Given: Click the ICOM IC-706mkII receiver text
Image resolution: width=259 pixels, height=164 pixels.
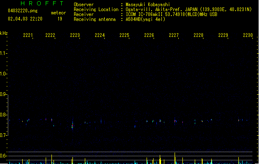Looking at the screenshot, I should [171, 14].
